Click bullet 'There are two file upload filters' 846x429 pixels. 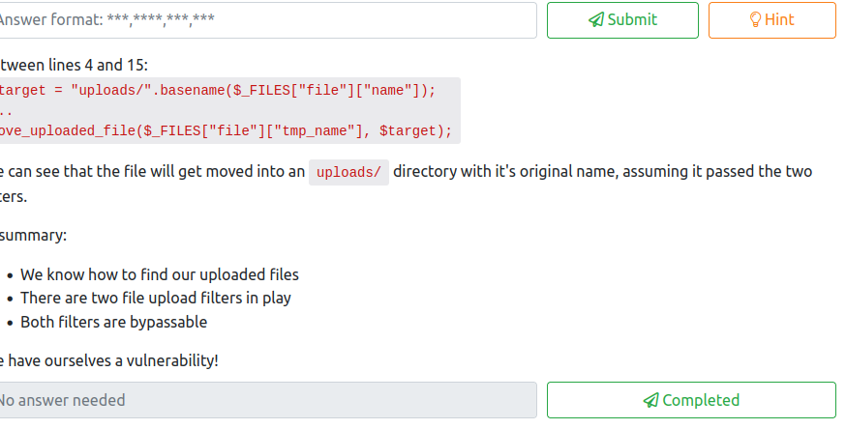[x=155, y=299]
